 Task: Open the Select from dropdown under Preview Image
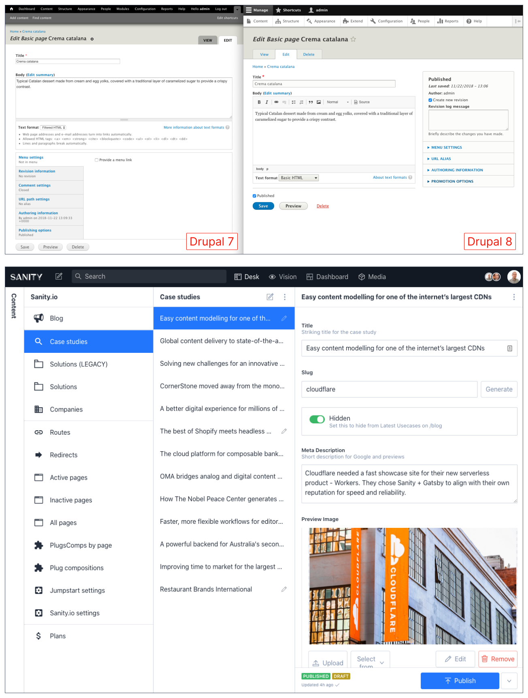[370, 660]
